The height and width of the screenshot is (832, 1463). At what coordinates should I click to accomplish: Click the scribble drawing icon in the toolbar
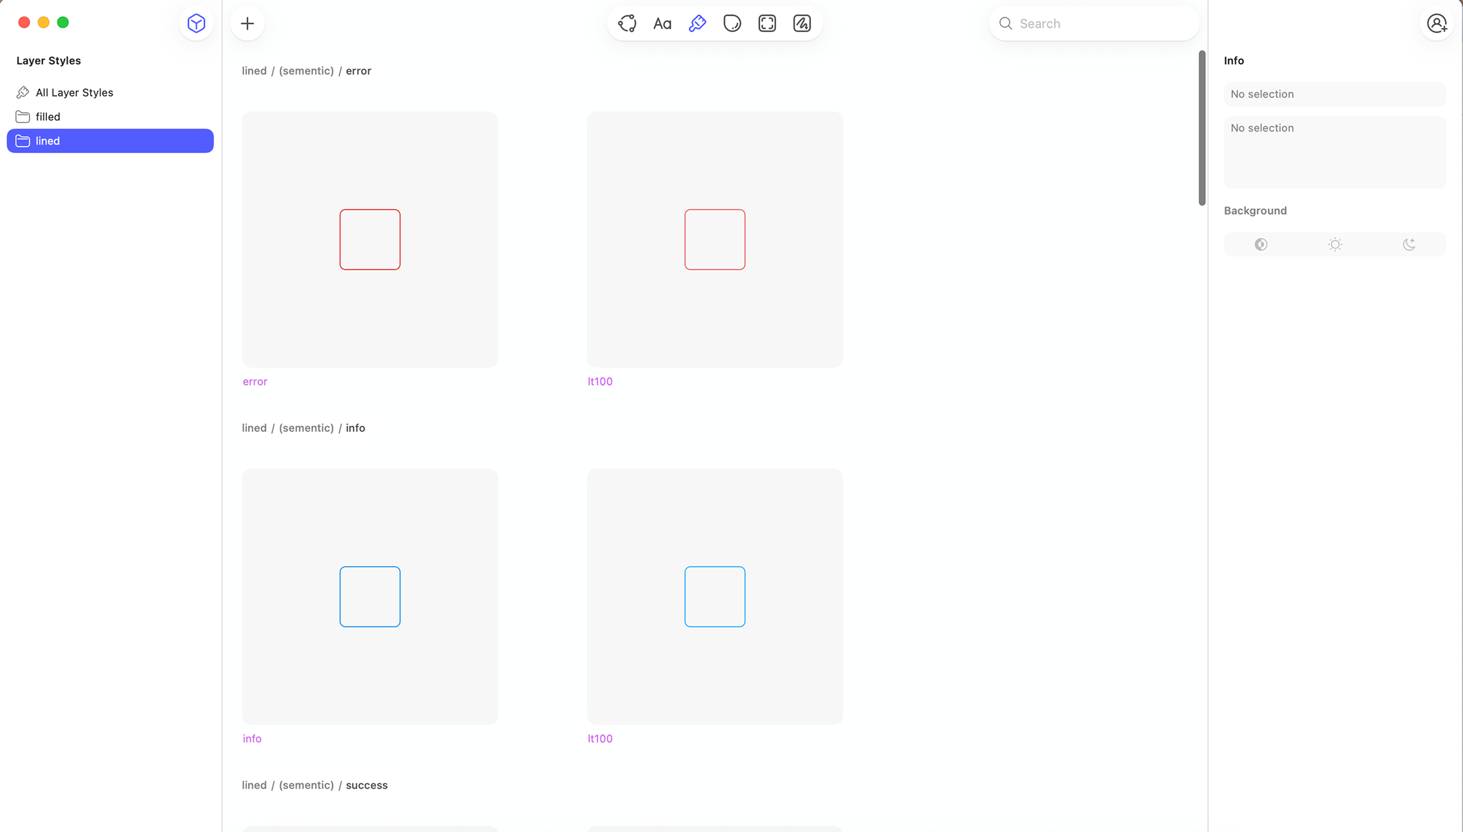pyautogui.click(x=802, y=23)
